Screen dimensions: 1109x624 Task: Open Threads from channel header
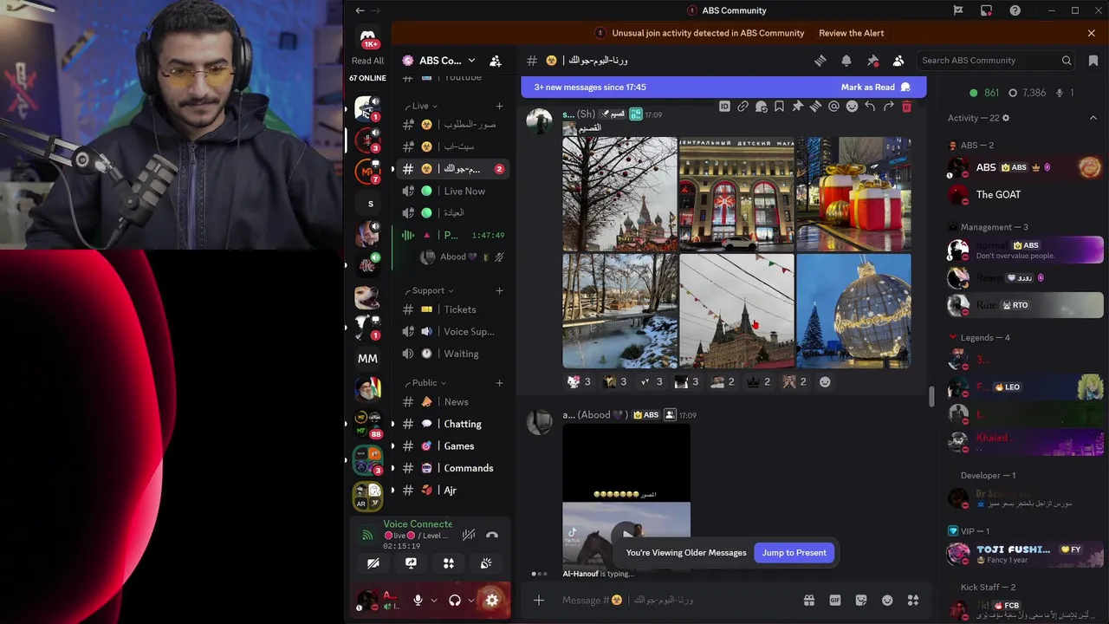820,61
